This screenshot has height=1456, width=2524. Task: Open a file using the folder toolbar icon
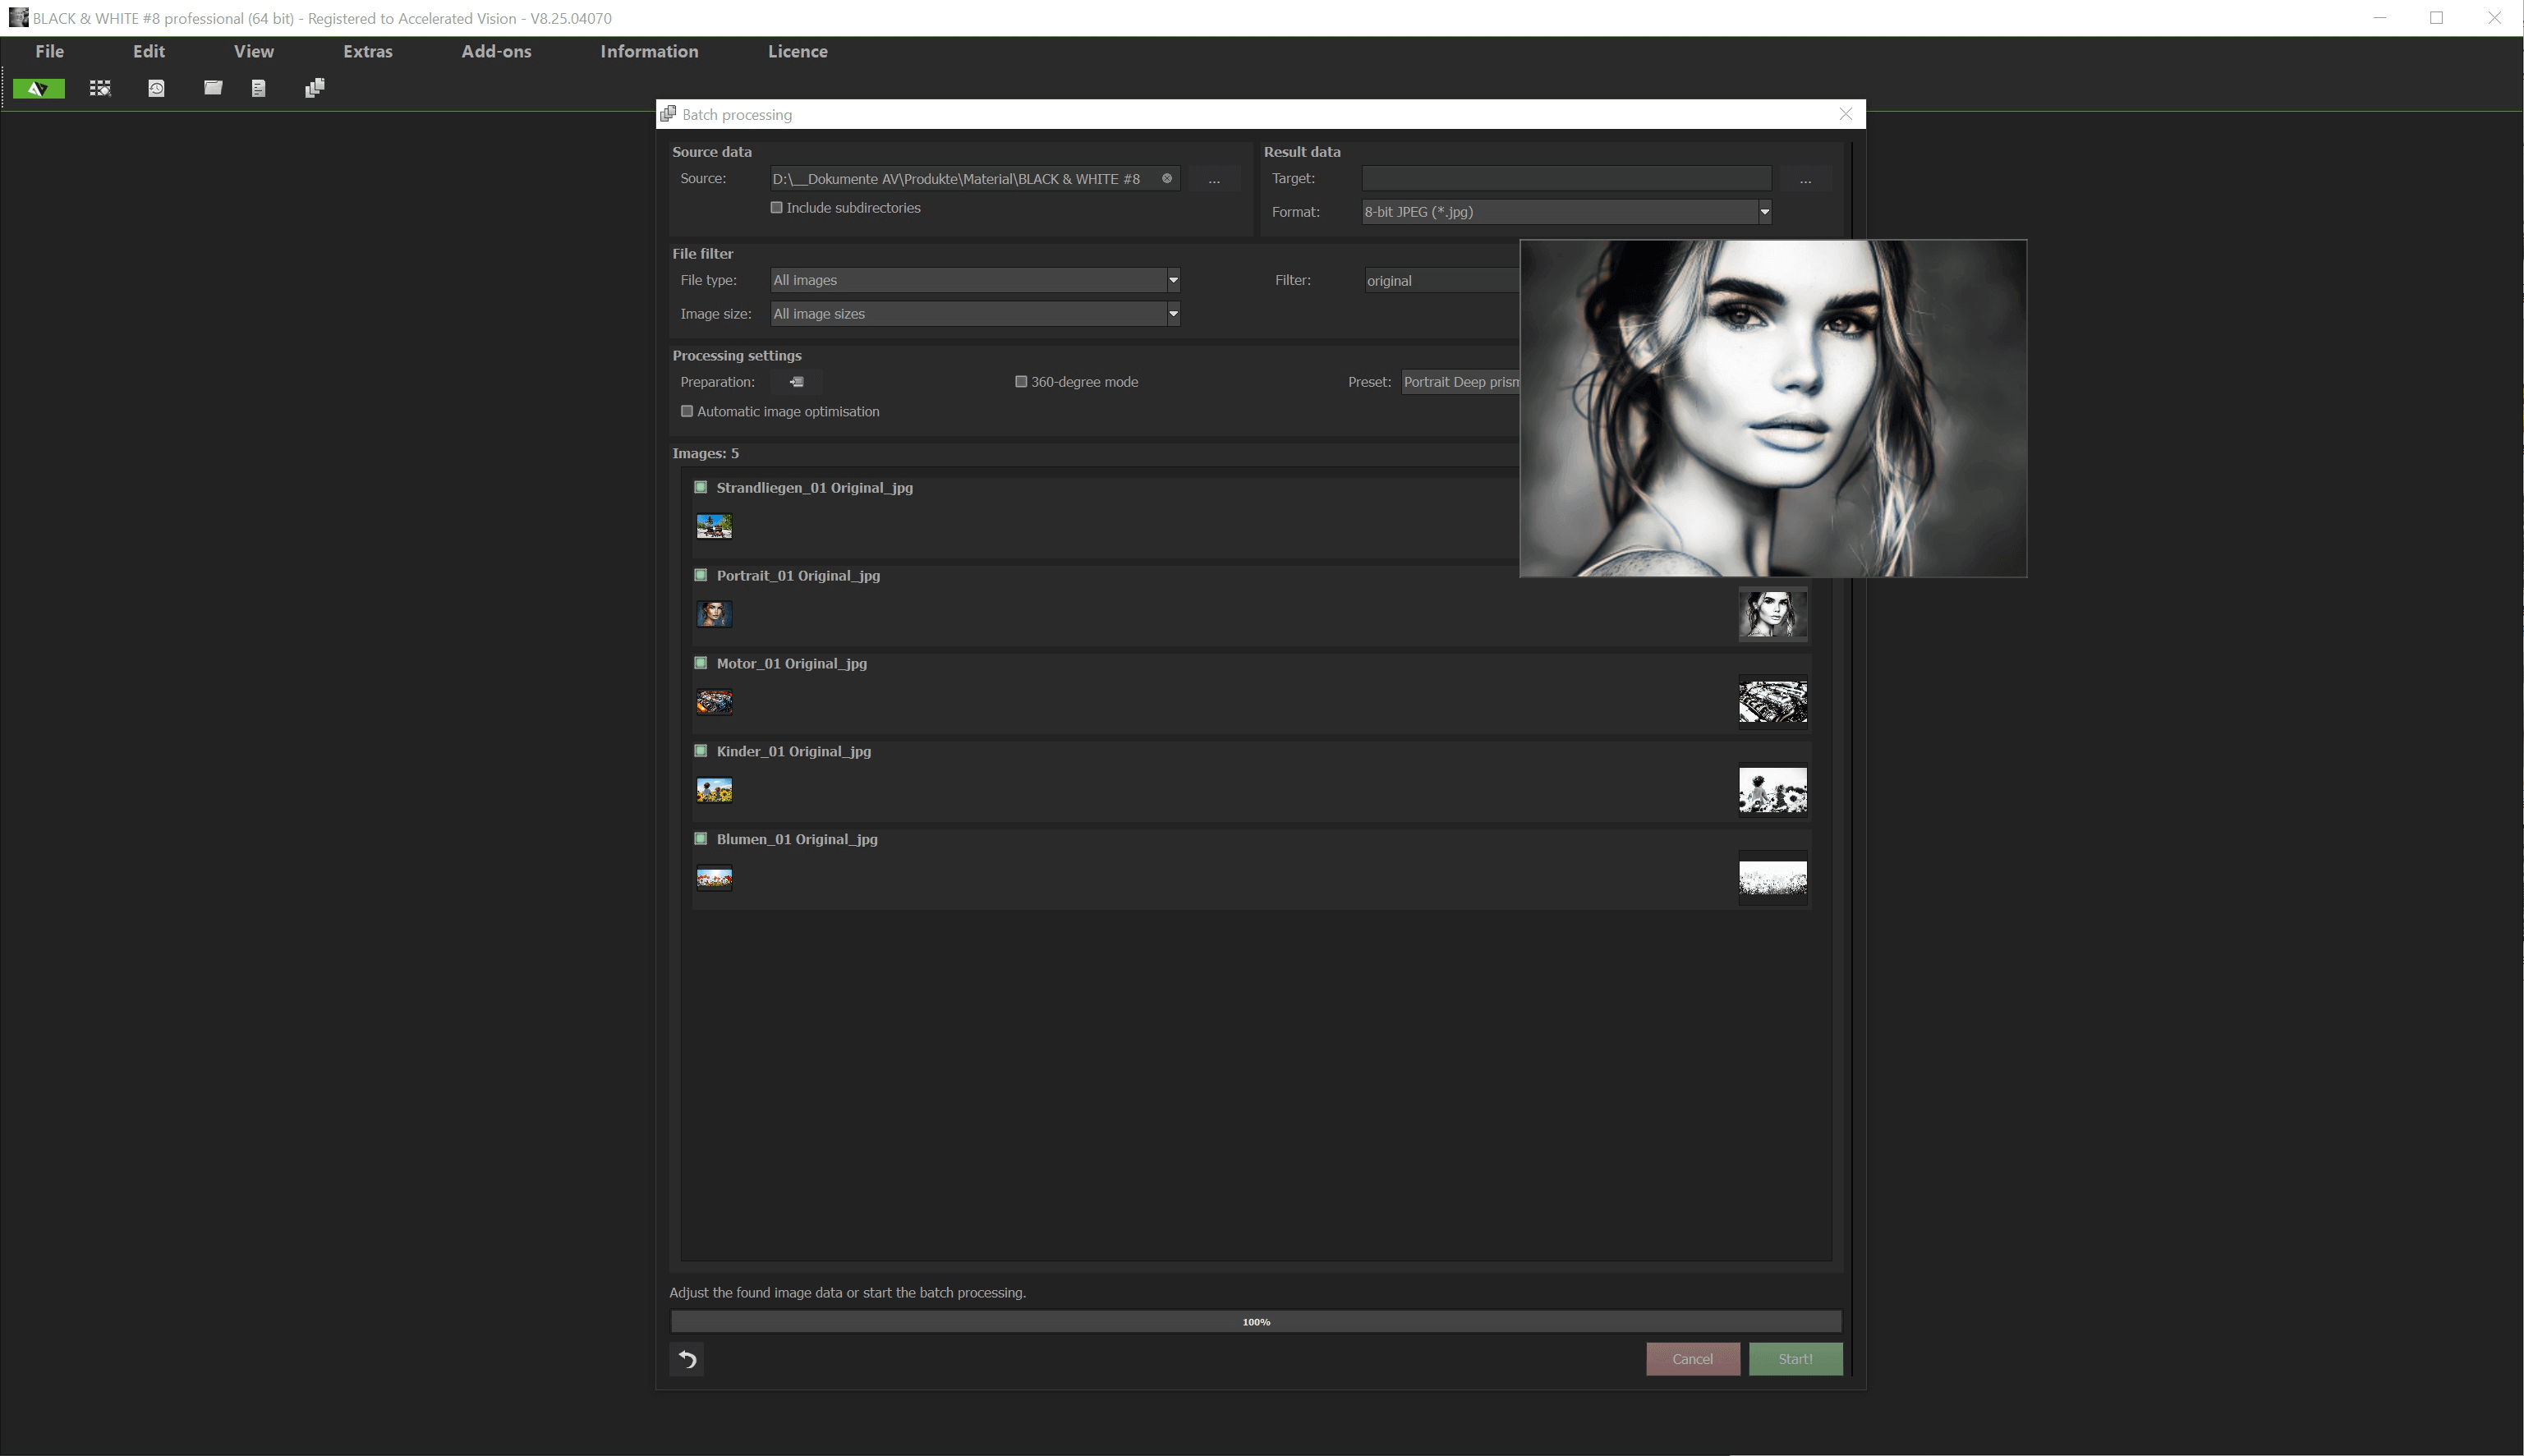click(213, 88)
